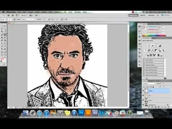
Task: Open the layer blend mode dropdown
Action: click(x=149, y=83)
